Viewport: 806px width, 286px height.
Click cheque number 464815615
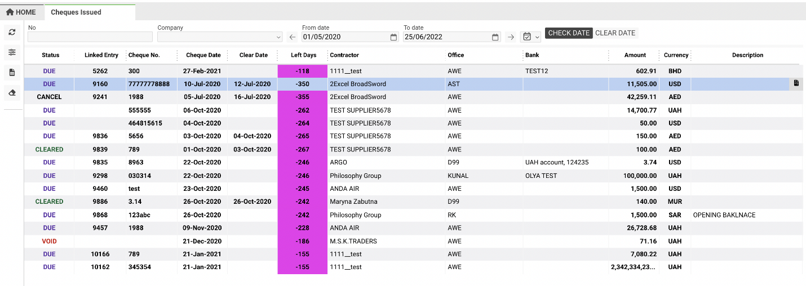pos(145,123)
